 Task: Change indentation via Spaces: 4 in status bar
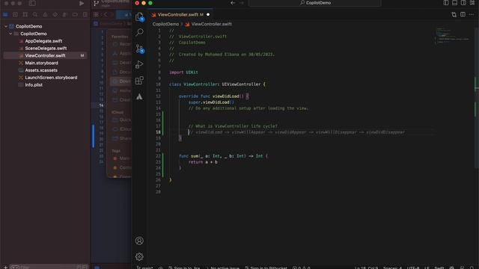392,268
